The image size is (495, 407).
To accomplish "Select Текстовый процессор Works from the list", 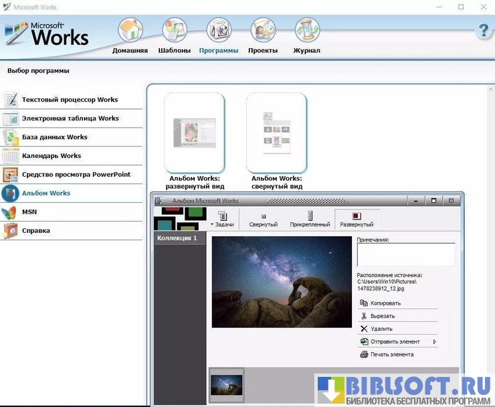I will point(70,100).
